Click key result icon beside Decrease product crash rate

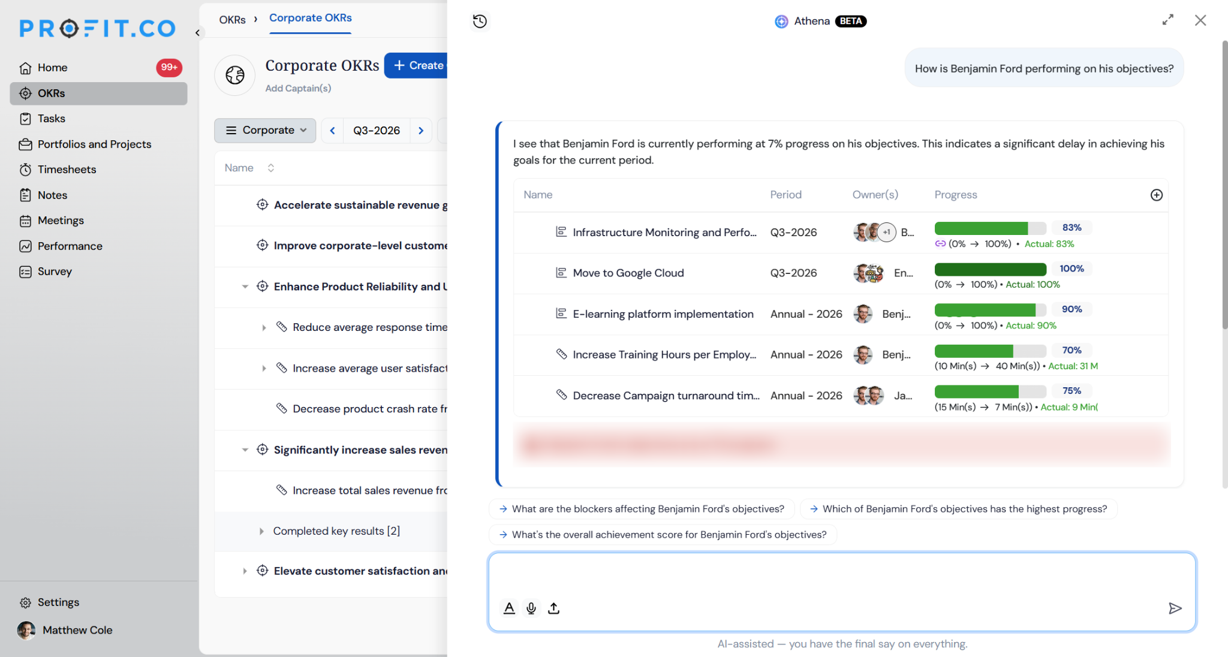click(x=281, y=408)
